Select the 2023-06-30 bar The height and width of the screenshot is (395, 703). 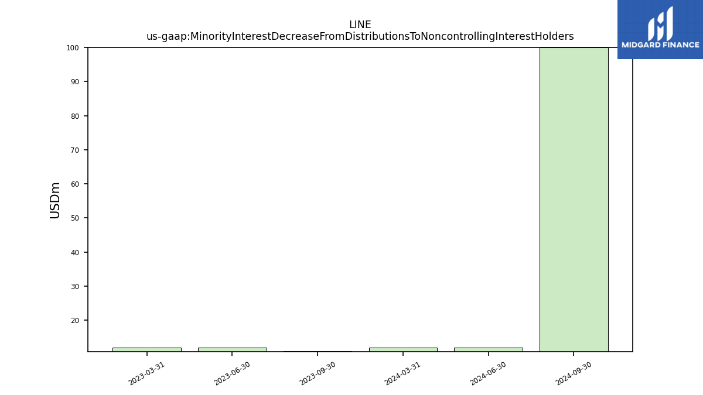[x=232, y=349]
